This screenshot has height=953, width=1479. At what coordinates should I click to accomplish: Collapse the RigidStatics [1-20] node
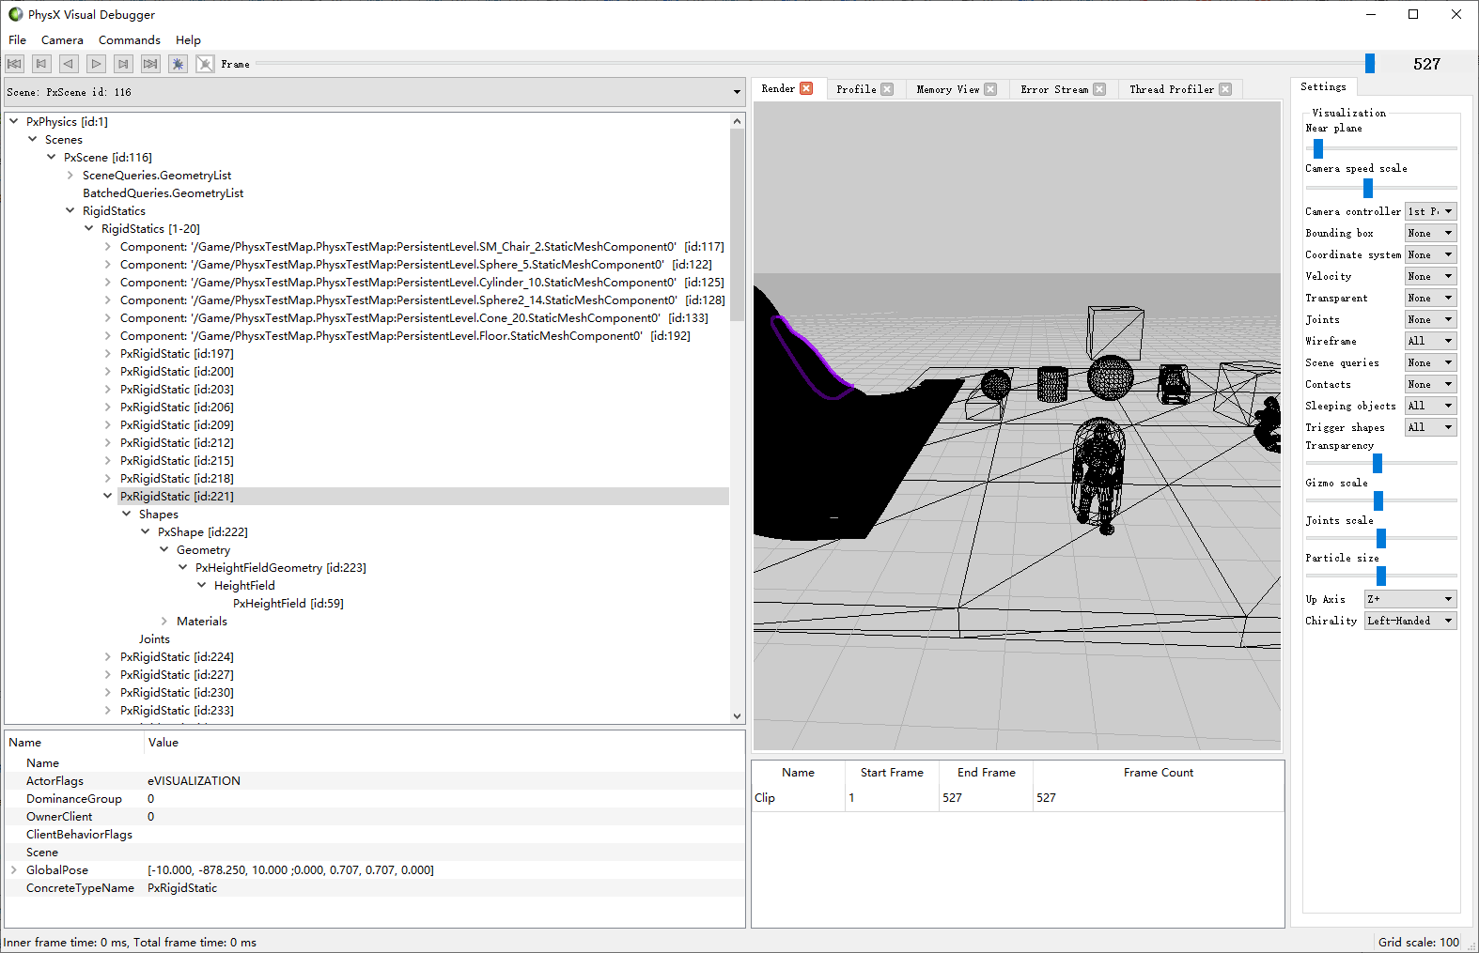(x=89, y=228)
